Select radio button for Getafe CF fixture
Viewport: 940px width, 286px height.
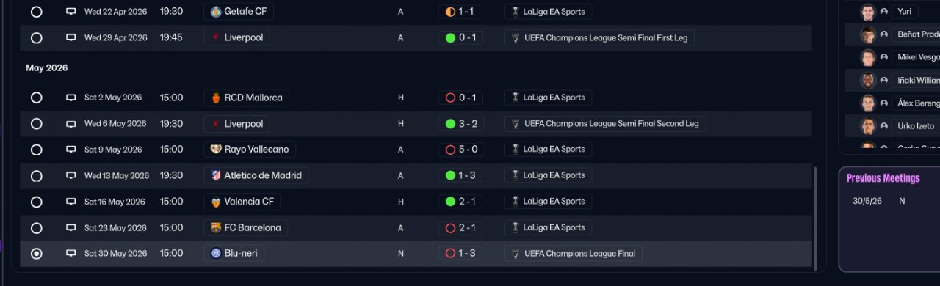coord(36,12)
